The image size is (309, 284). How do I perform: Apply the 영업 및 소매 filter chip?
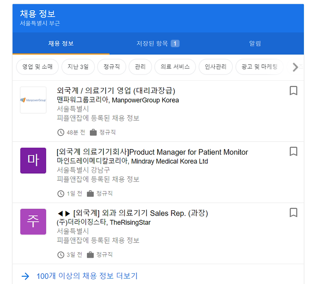click(37, 67)
